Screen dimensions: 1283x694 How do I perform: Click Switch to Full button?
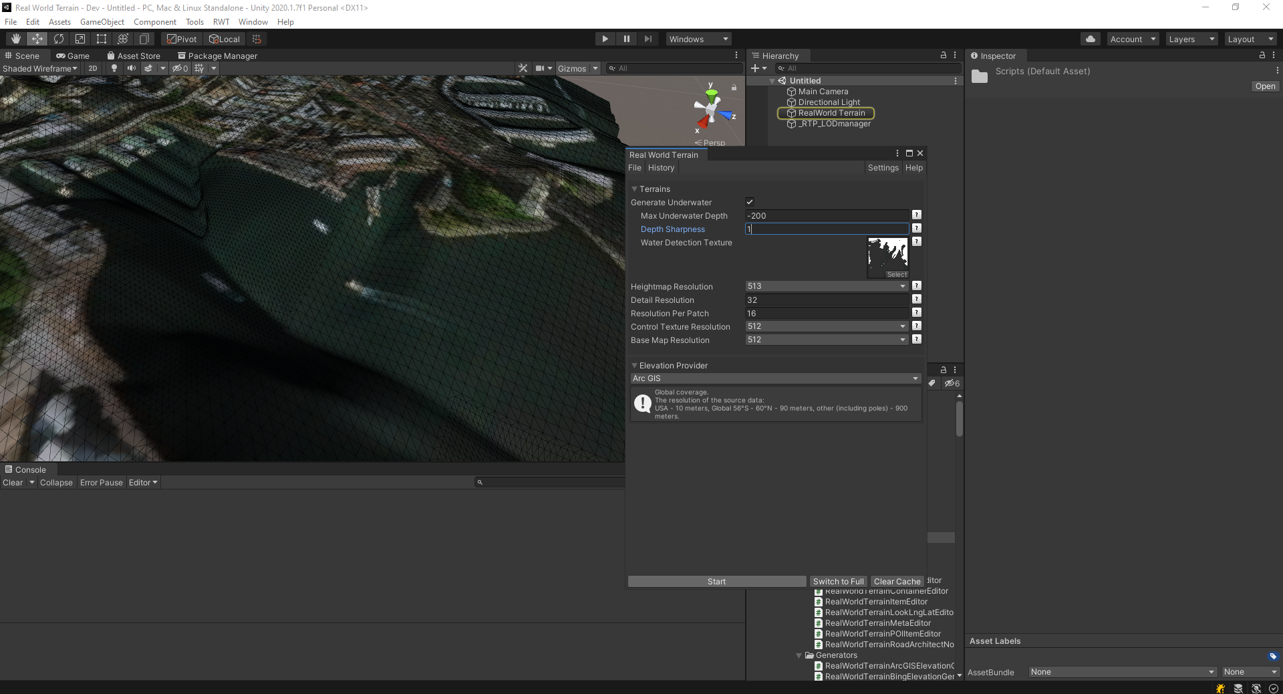838,582
